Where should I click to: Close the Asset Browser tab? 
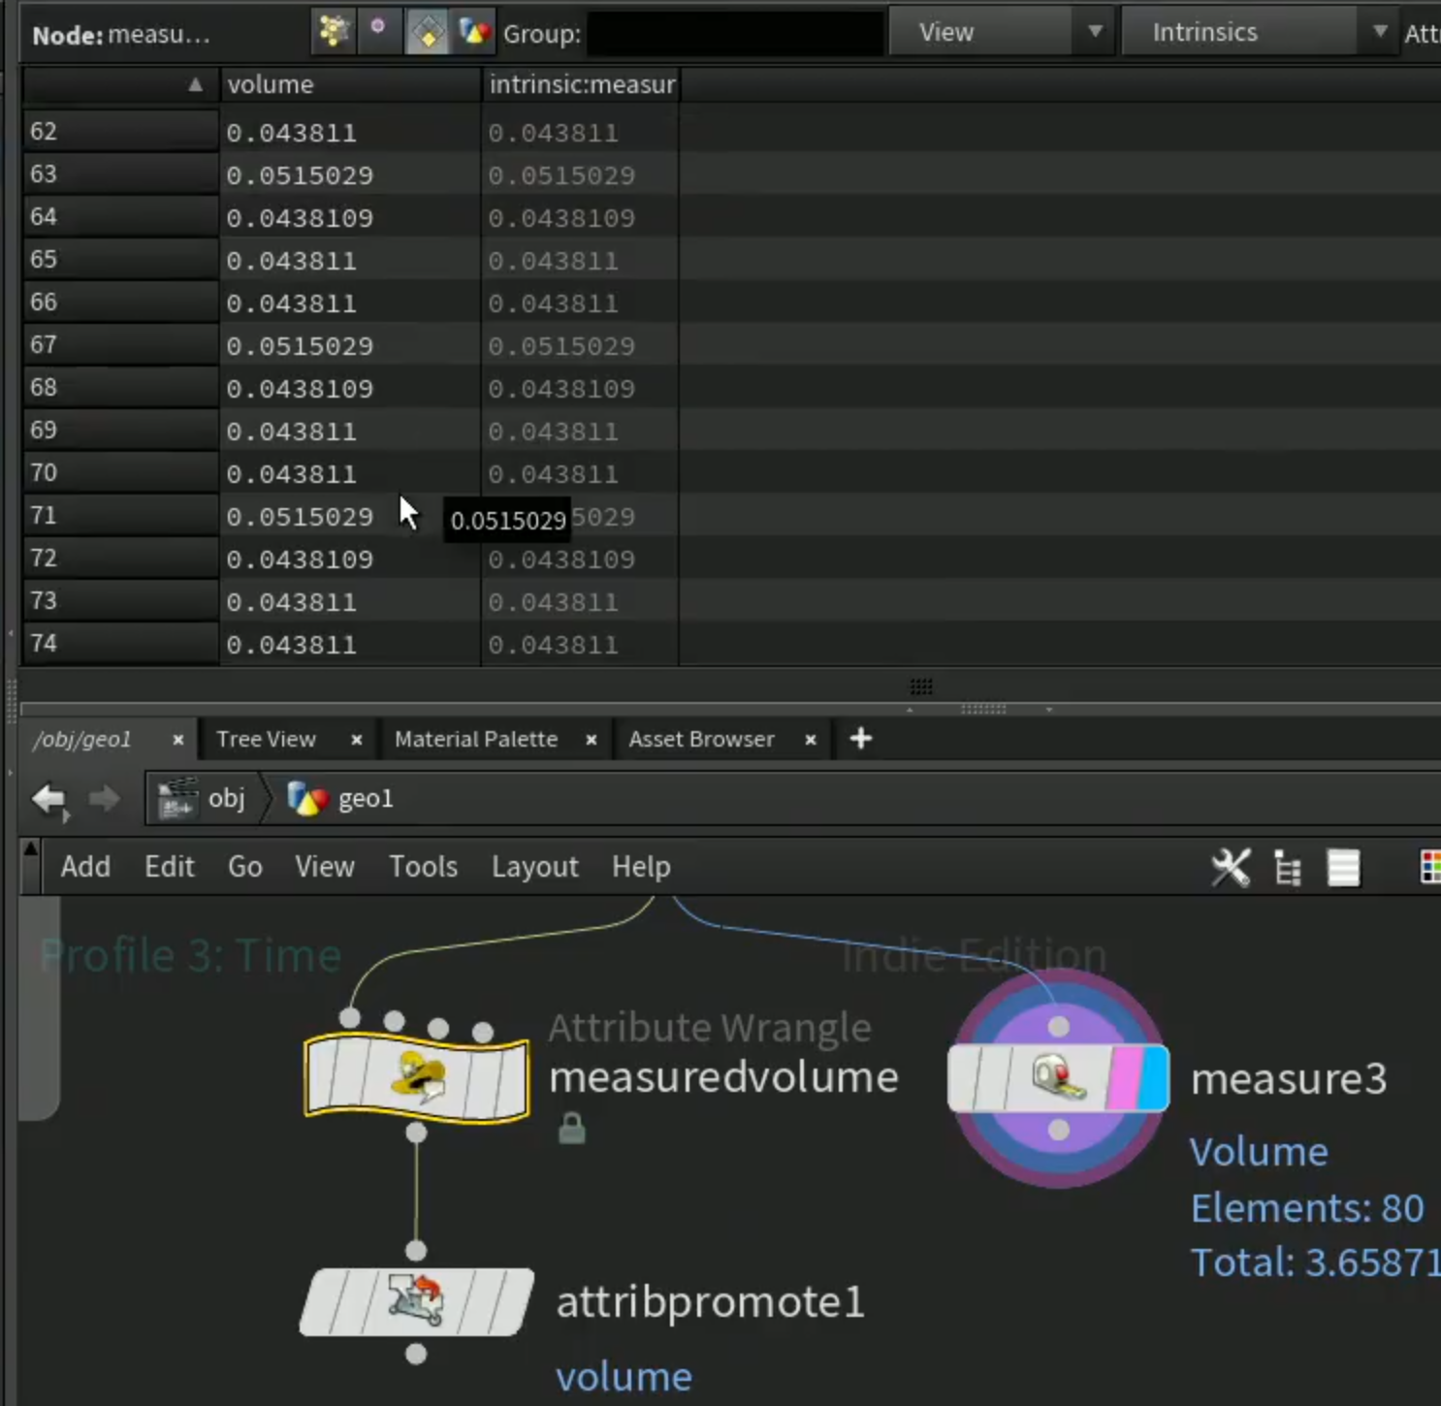tap(811, 740)
